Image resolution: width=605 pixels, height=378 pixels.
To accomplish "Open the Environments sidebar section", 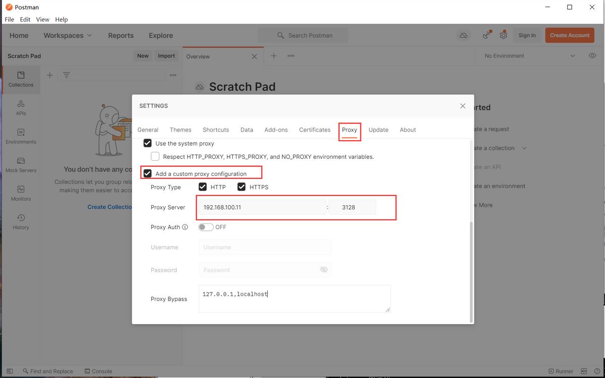I will 21,137.
